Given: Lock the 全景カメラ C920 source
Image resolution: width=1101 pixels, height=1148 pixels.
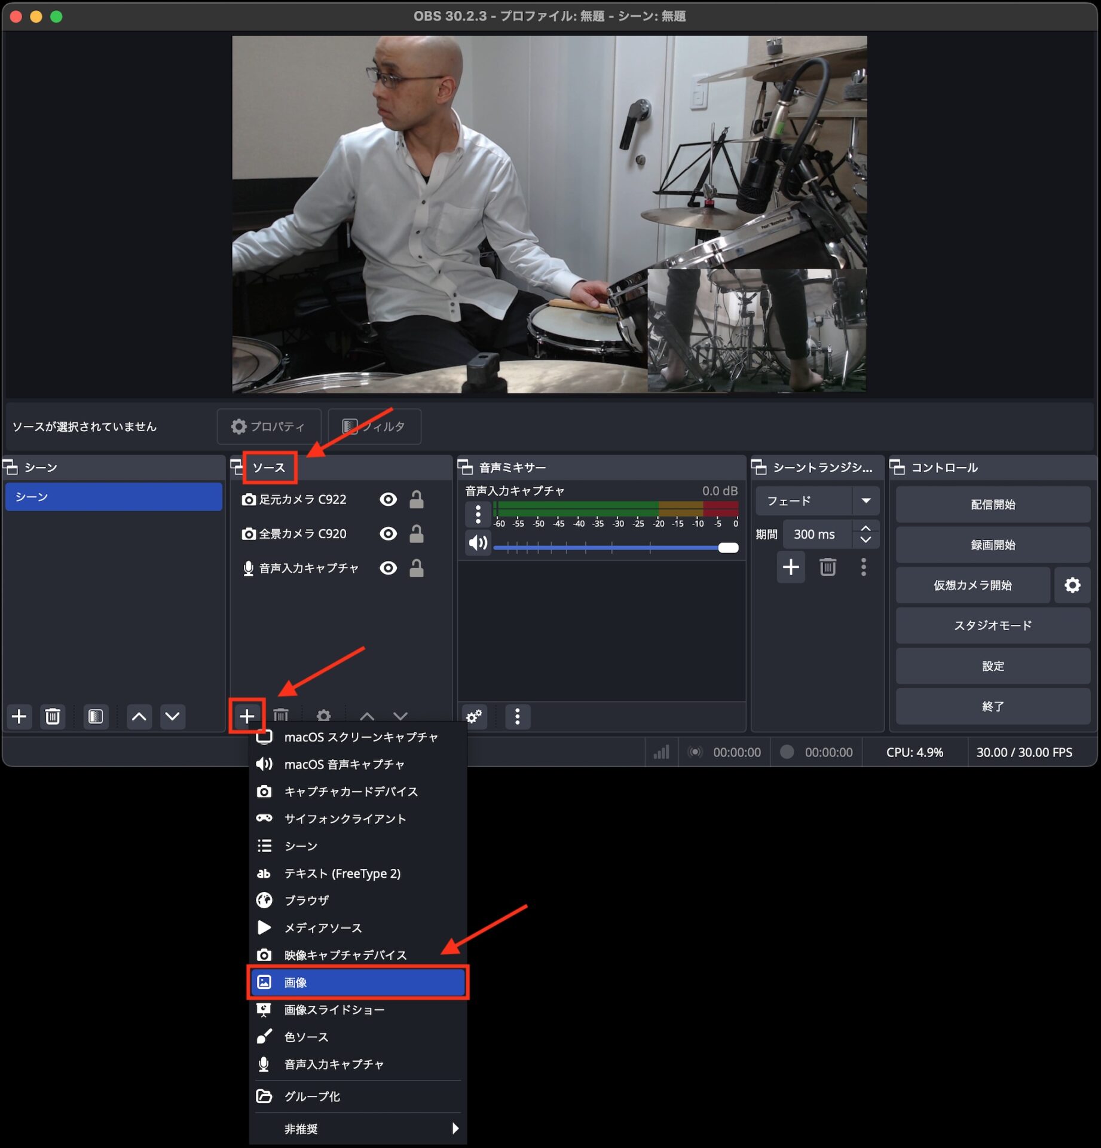Looking at the screenshot, I should (x=417, y=533).
